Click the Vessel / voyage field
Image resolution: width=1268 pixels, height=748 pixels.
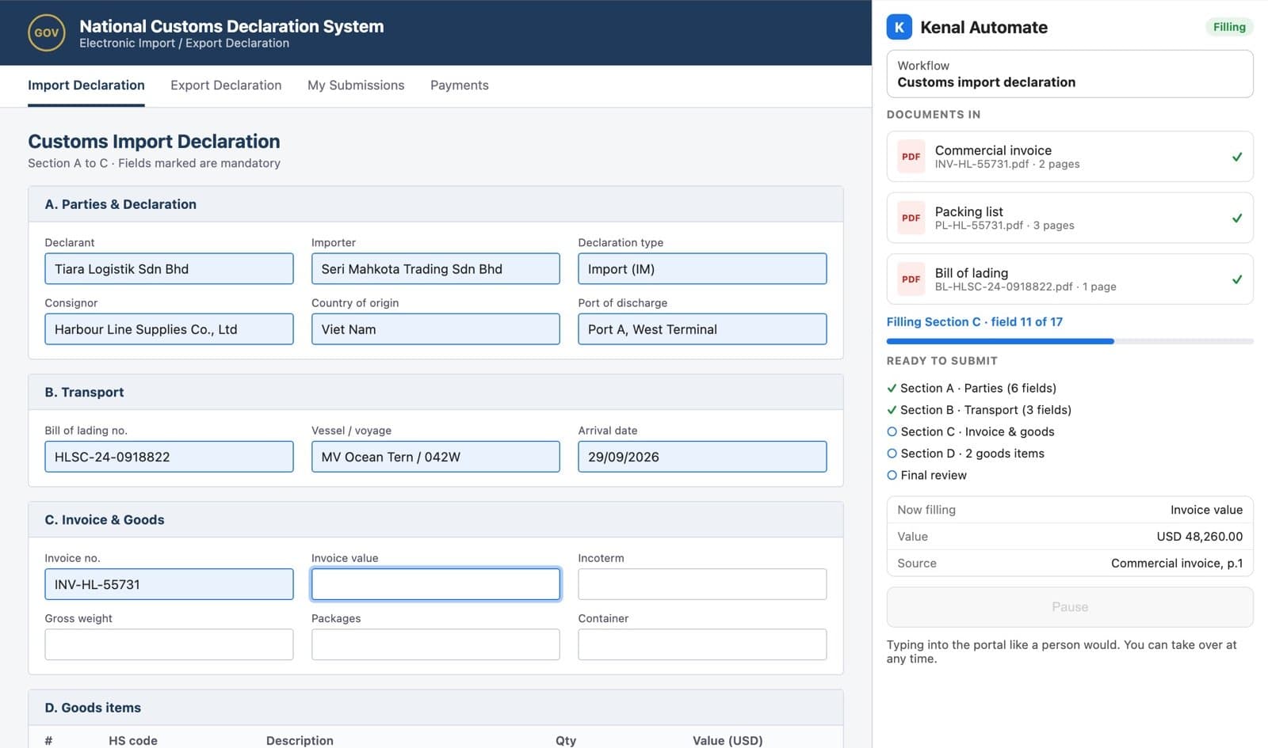tap(436, 457)
